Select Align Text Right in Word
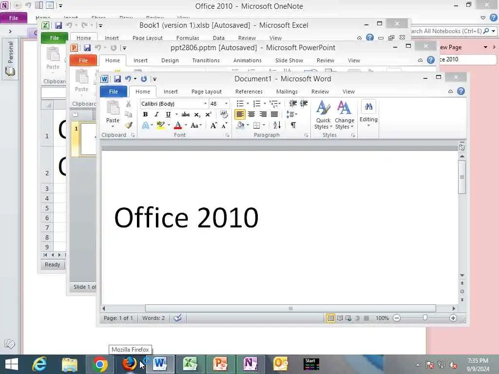 [x=263, y=114]
